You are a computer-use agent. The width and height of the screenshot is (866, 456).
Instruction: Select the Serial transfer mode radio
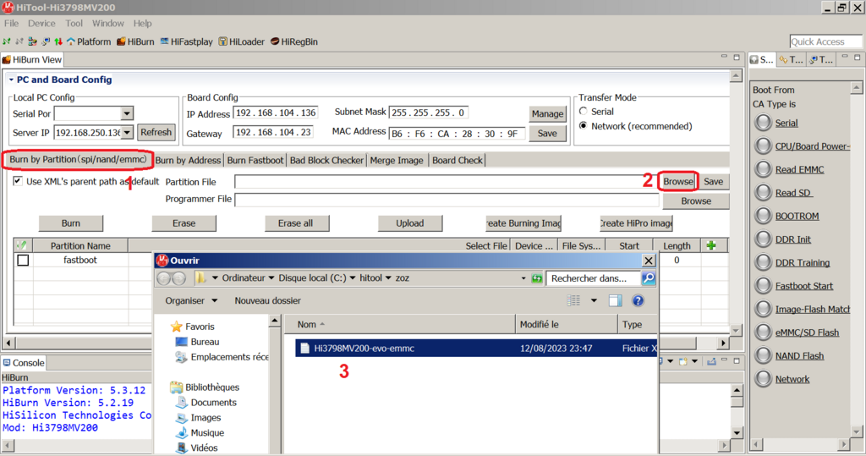[x=584, y=111]
